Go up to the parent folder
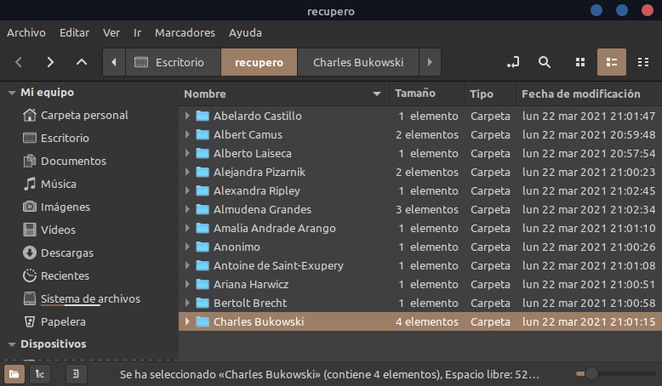The width and height of the screenshot is (662, 386). point(82,62)
